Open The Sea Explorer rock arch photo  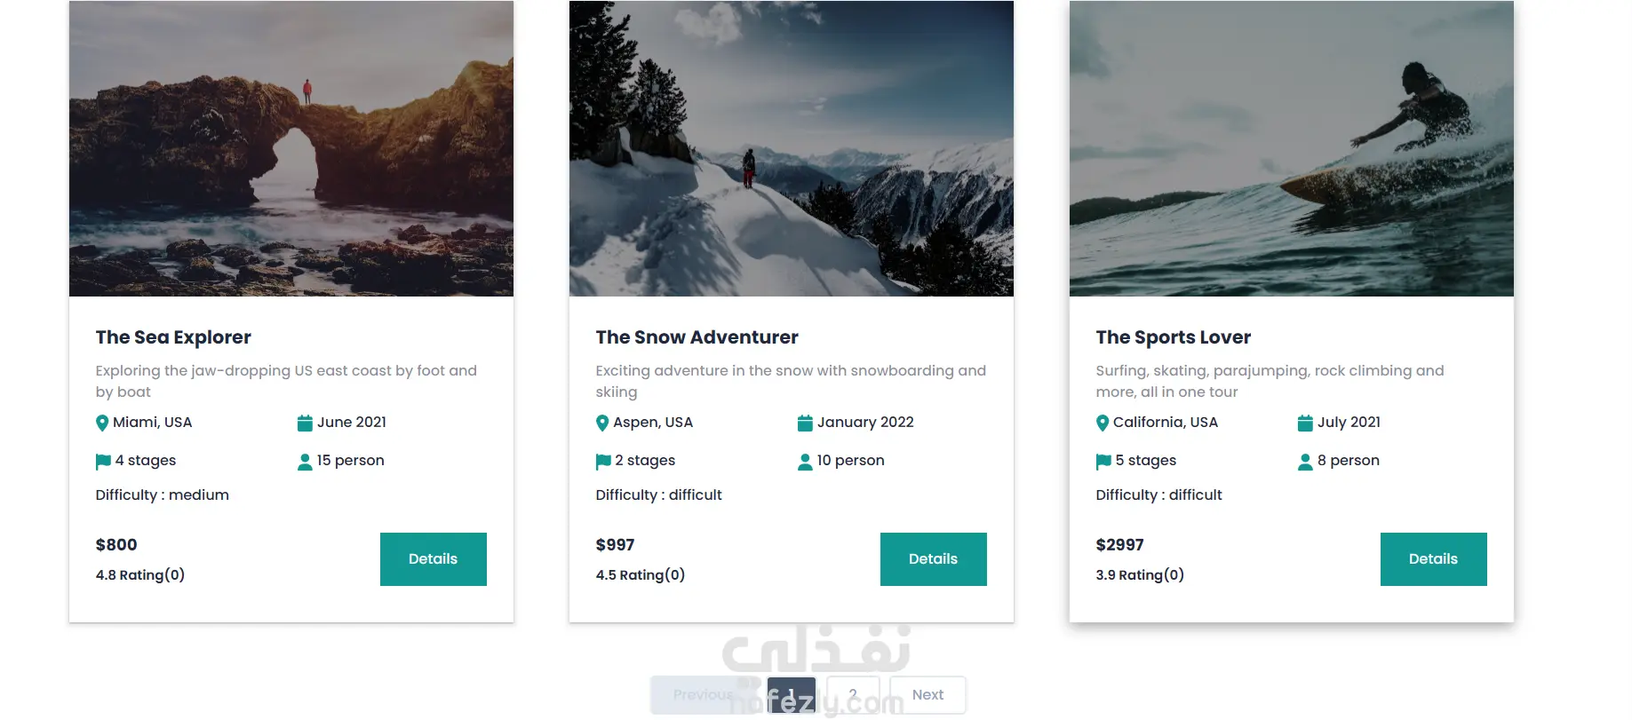[x=291, y=148]
